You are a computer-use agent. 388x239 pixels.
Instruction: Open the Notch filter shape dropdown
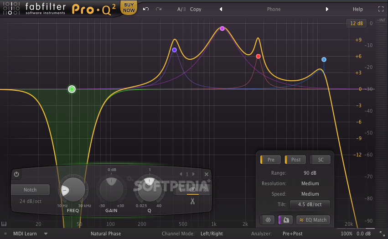30,190
